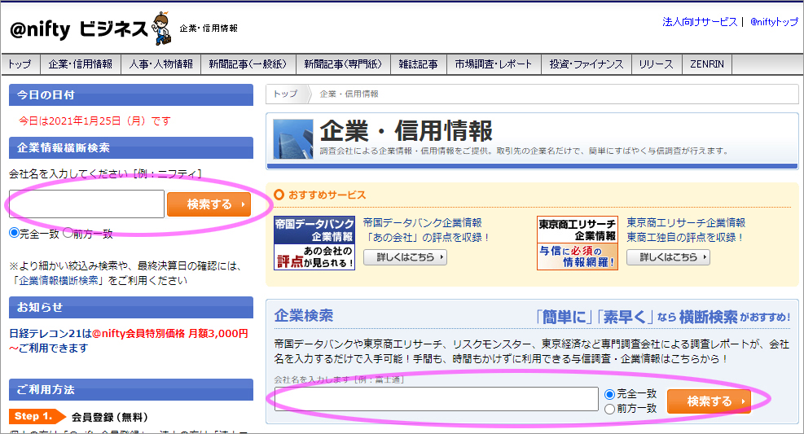Click the トップ breadcrumb link
The height and width of the screenshot is (434, 804).
(285, 94)
